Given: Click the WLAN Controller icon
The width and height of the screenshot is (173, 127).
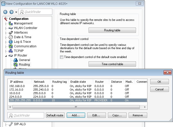Looking at the screenshot, I should (x=11, y=28).
